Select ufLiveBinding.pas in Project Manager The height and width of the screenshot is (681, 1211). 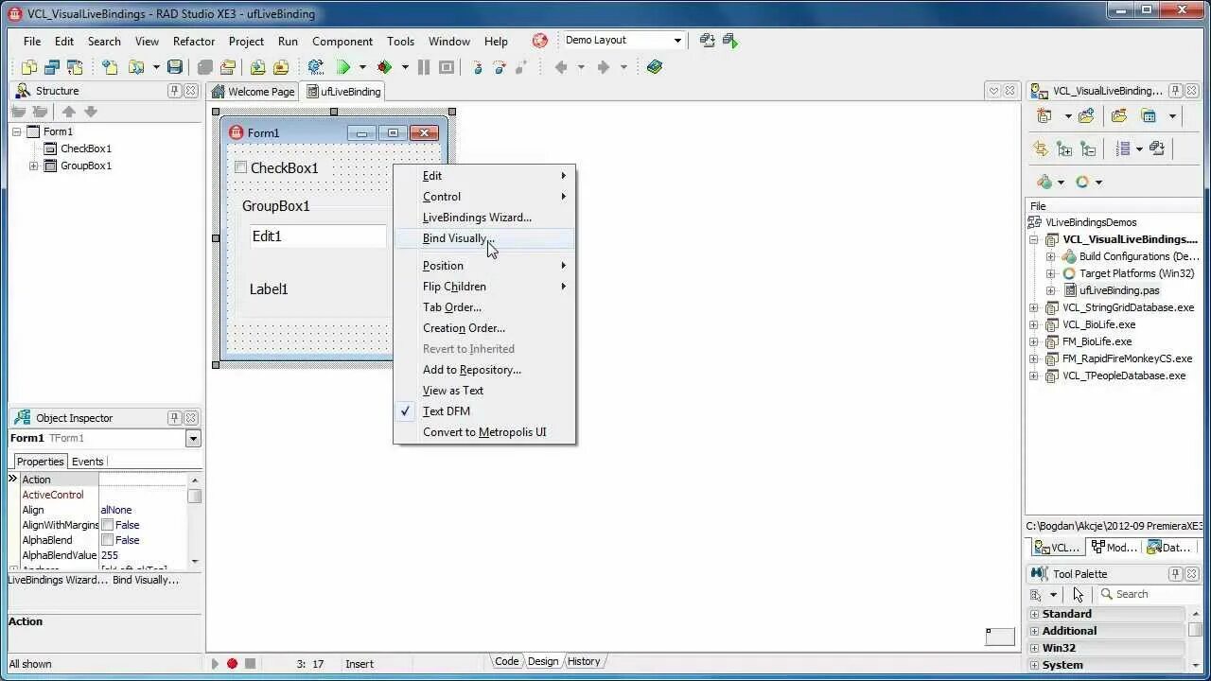(1119, 290)
